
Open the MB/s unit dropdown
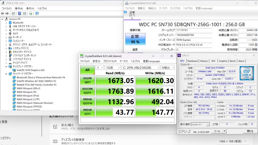pyautogui.click(x=168, y=67)
